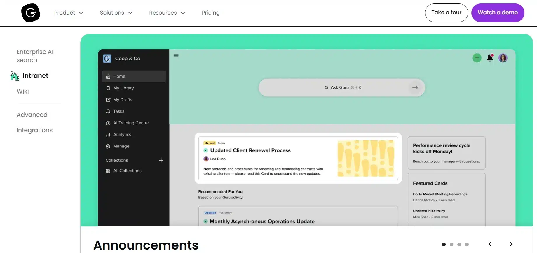537x253 pixels.
Task: Click Leo Dunn author avatar
Action: 206,159
